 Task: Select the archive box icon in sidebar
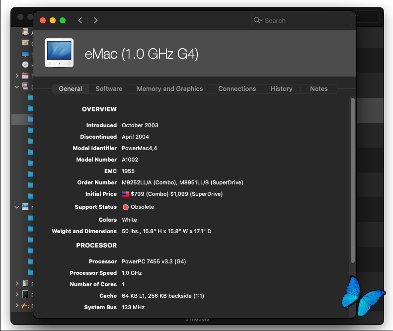(x=25, y=43)
